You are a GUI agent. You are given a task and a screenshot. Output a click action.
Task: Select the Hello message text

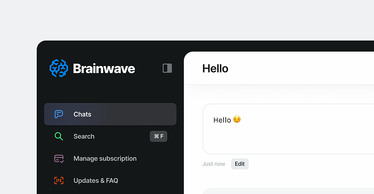222,120
